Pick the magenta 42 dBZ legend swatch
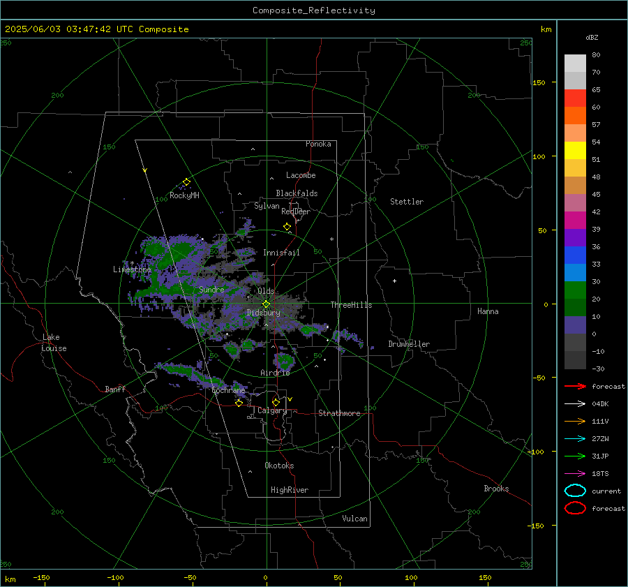Screen dimensions: 628x587 coord(575,220)
